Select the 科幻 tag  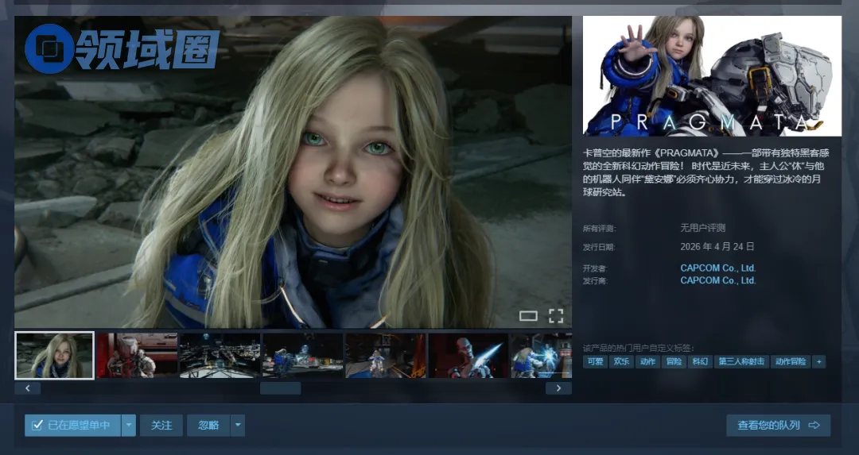click(x=699, y=361)
